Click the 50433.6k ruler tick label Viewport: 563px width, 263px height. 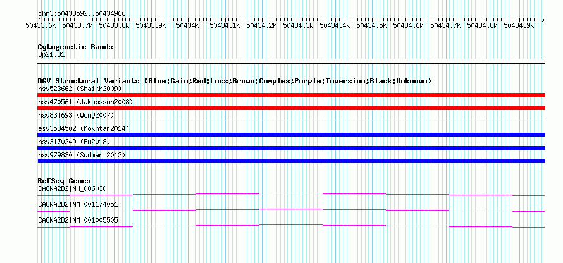coord(40,25)
